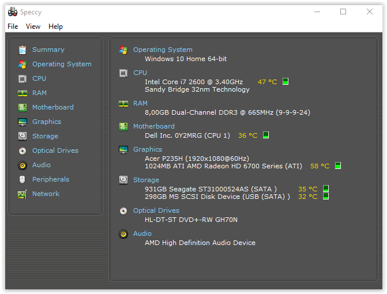Click the Optical Drives heading in main panel

tap(156, 210)
